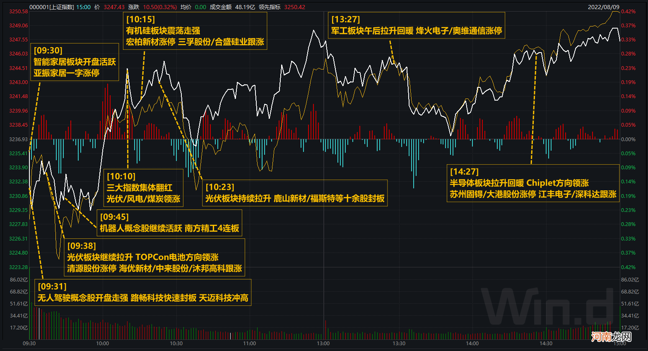Screen dimensions: 648x351
Task: Select the [09:31] 无人驾驶概念股开盘走强 annotation
Action: point(143,292)
